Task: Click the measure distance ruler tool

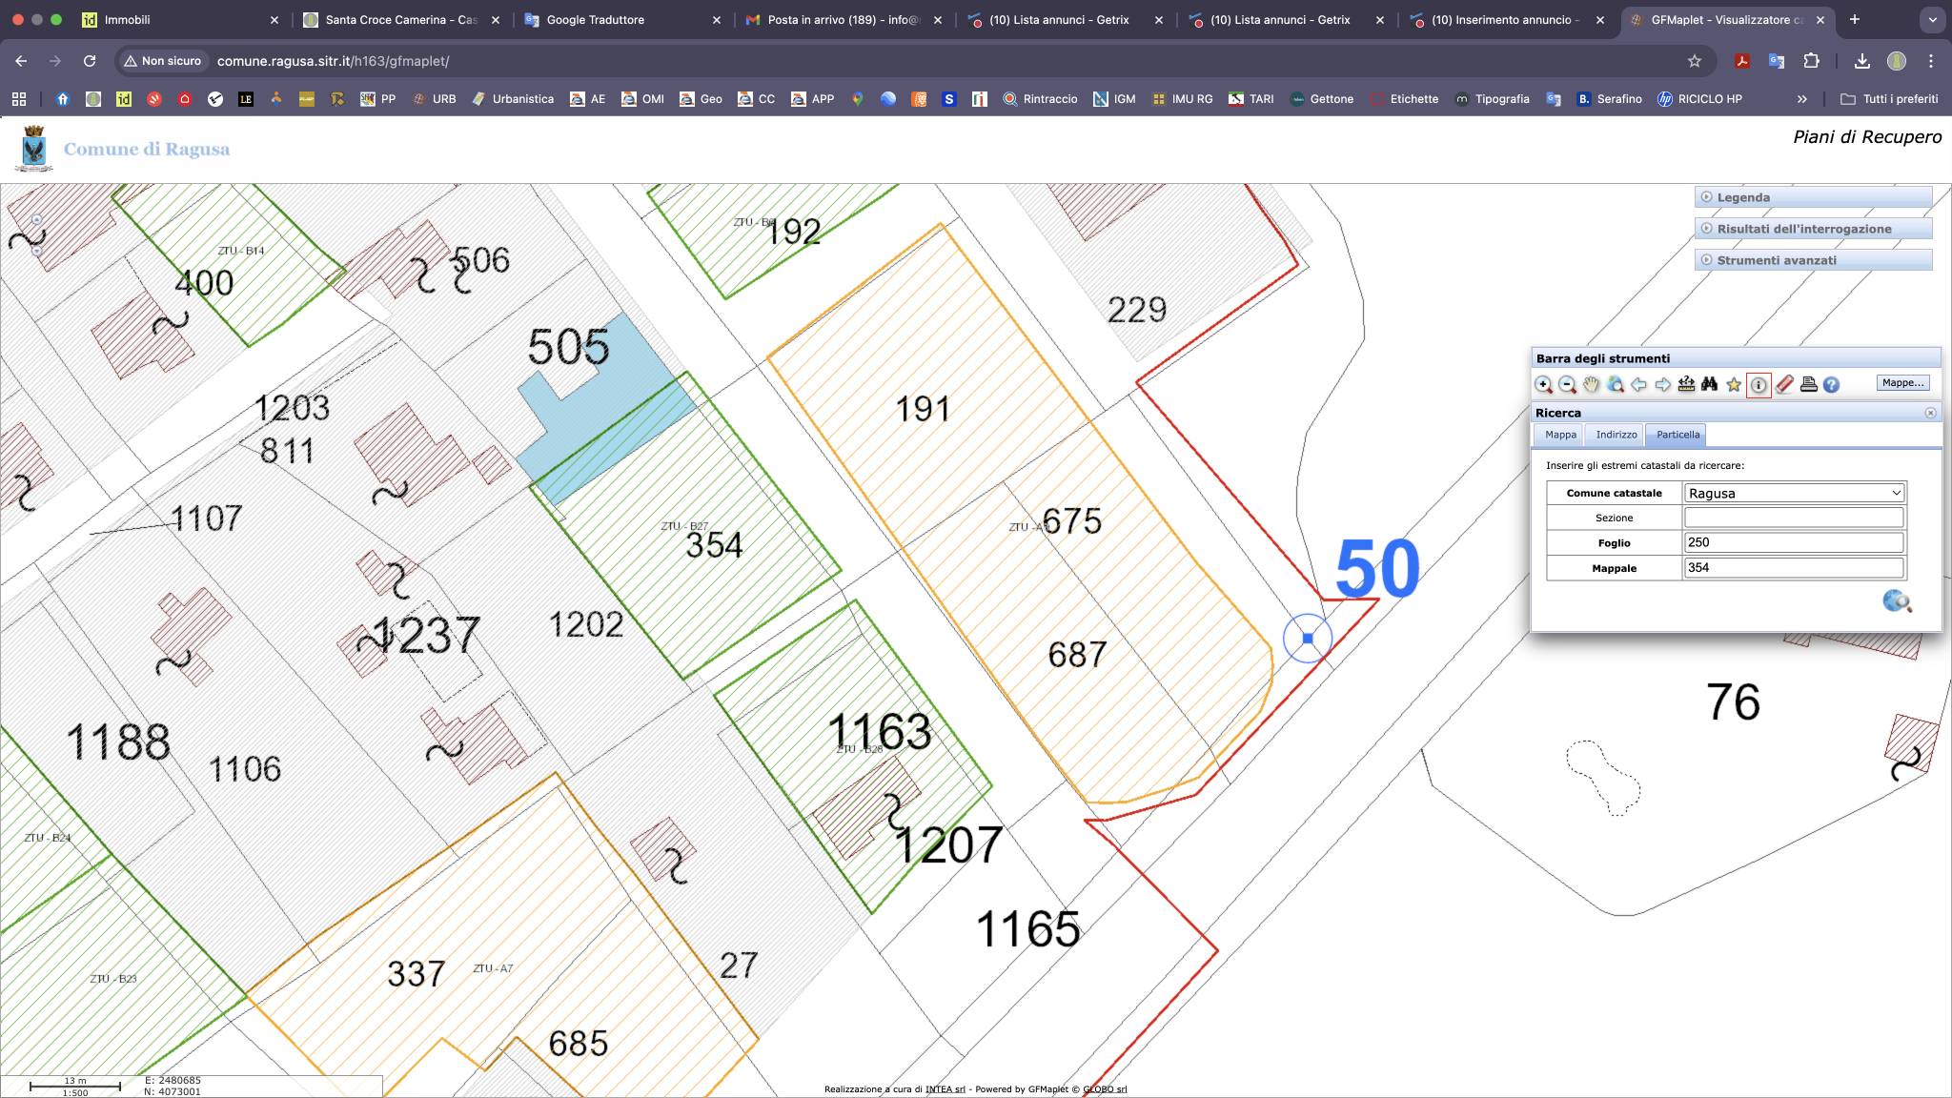Action: click(1686, 385)
